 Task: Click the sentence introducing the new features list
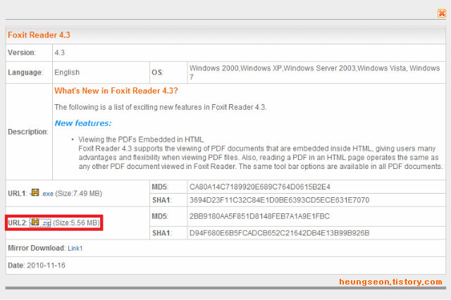coord(161,107)
